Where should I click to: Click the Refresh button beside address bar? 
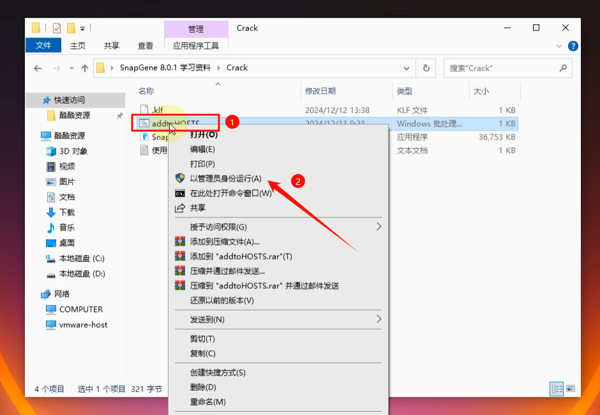pos(426,68)
